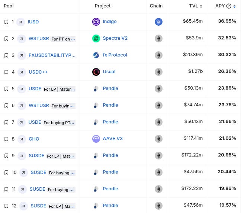Open the FXUSDSTABILITYP pool link
Viewport: 241px width, 213px height.
(x=52, y=55)
